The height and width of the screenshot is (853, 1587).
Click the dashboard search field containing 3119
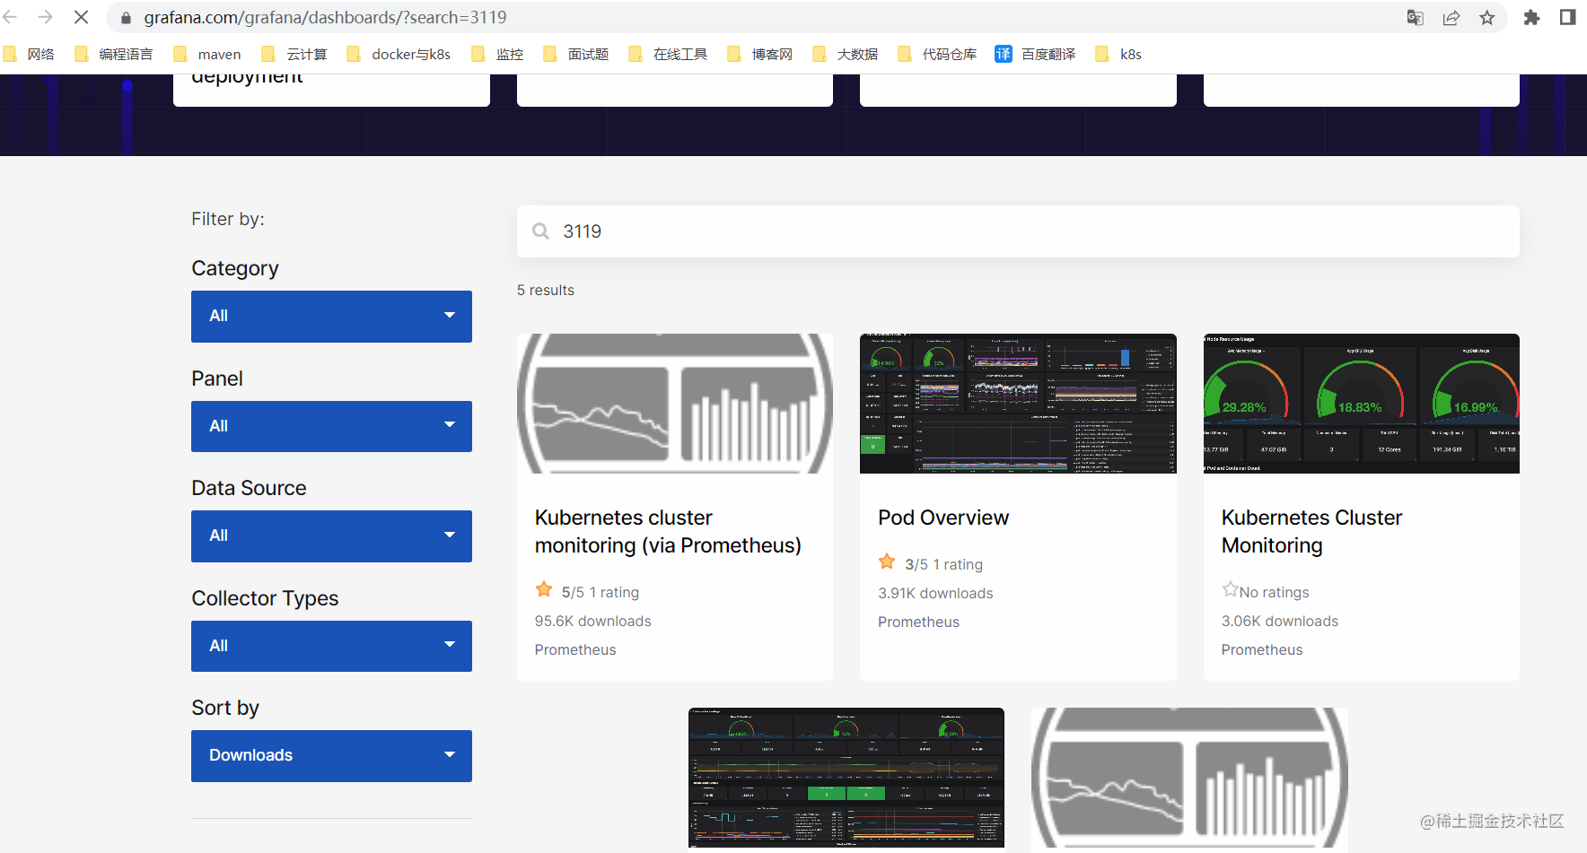[x=1018, y=231]
